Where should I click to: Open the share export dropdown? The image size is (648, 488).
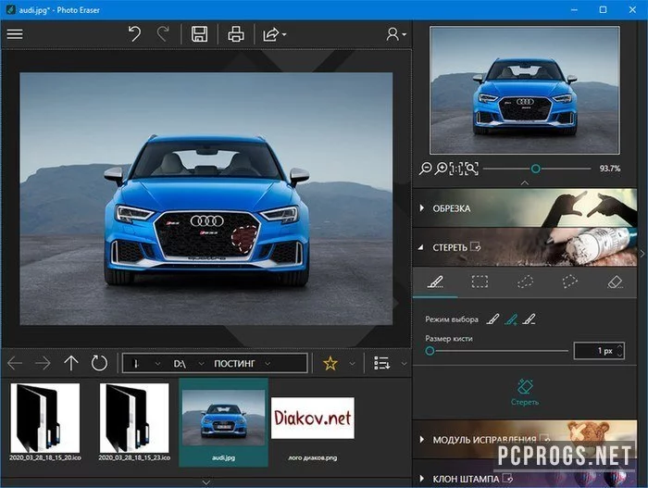click(x=274, y=34)
